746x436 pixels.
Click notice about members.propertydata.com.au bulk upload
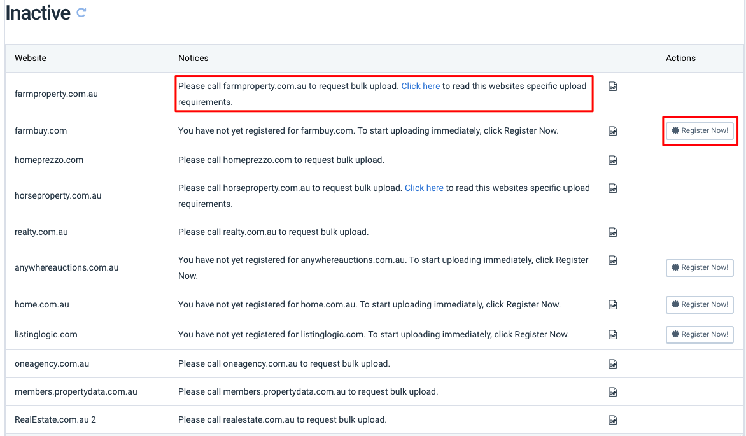(308, 391)
